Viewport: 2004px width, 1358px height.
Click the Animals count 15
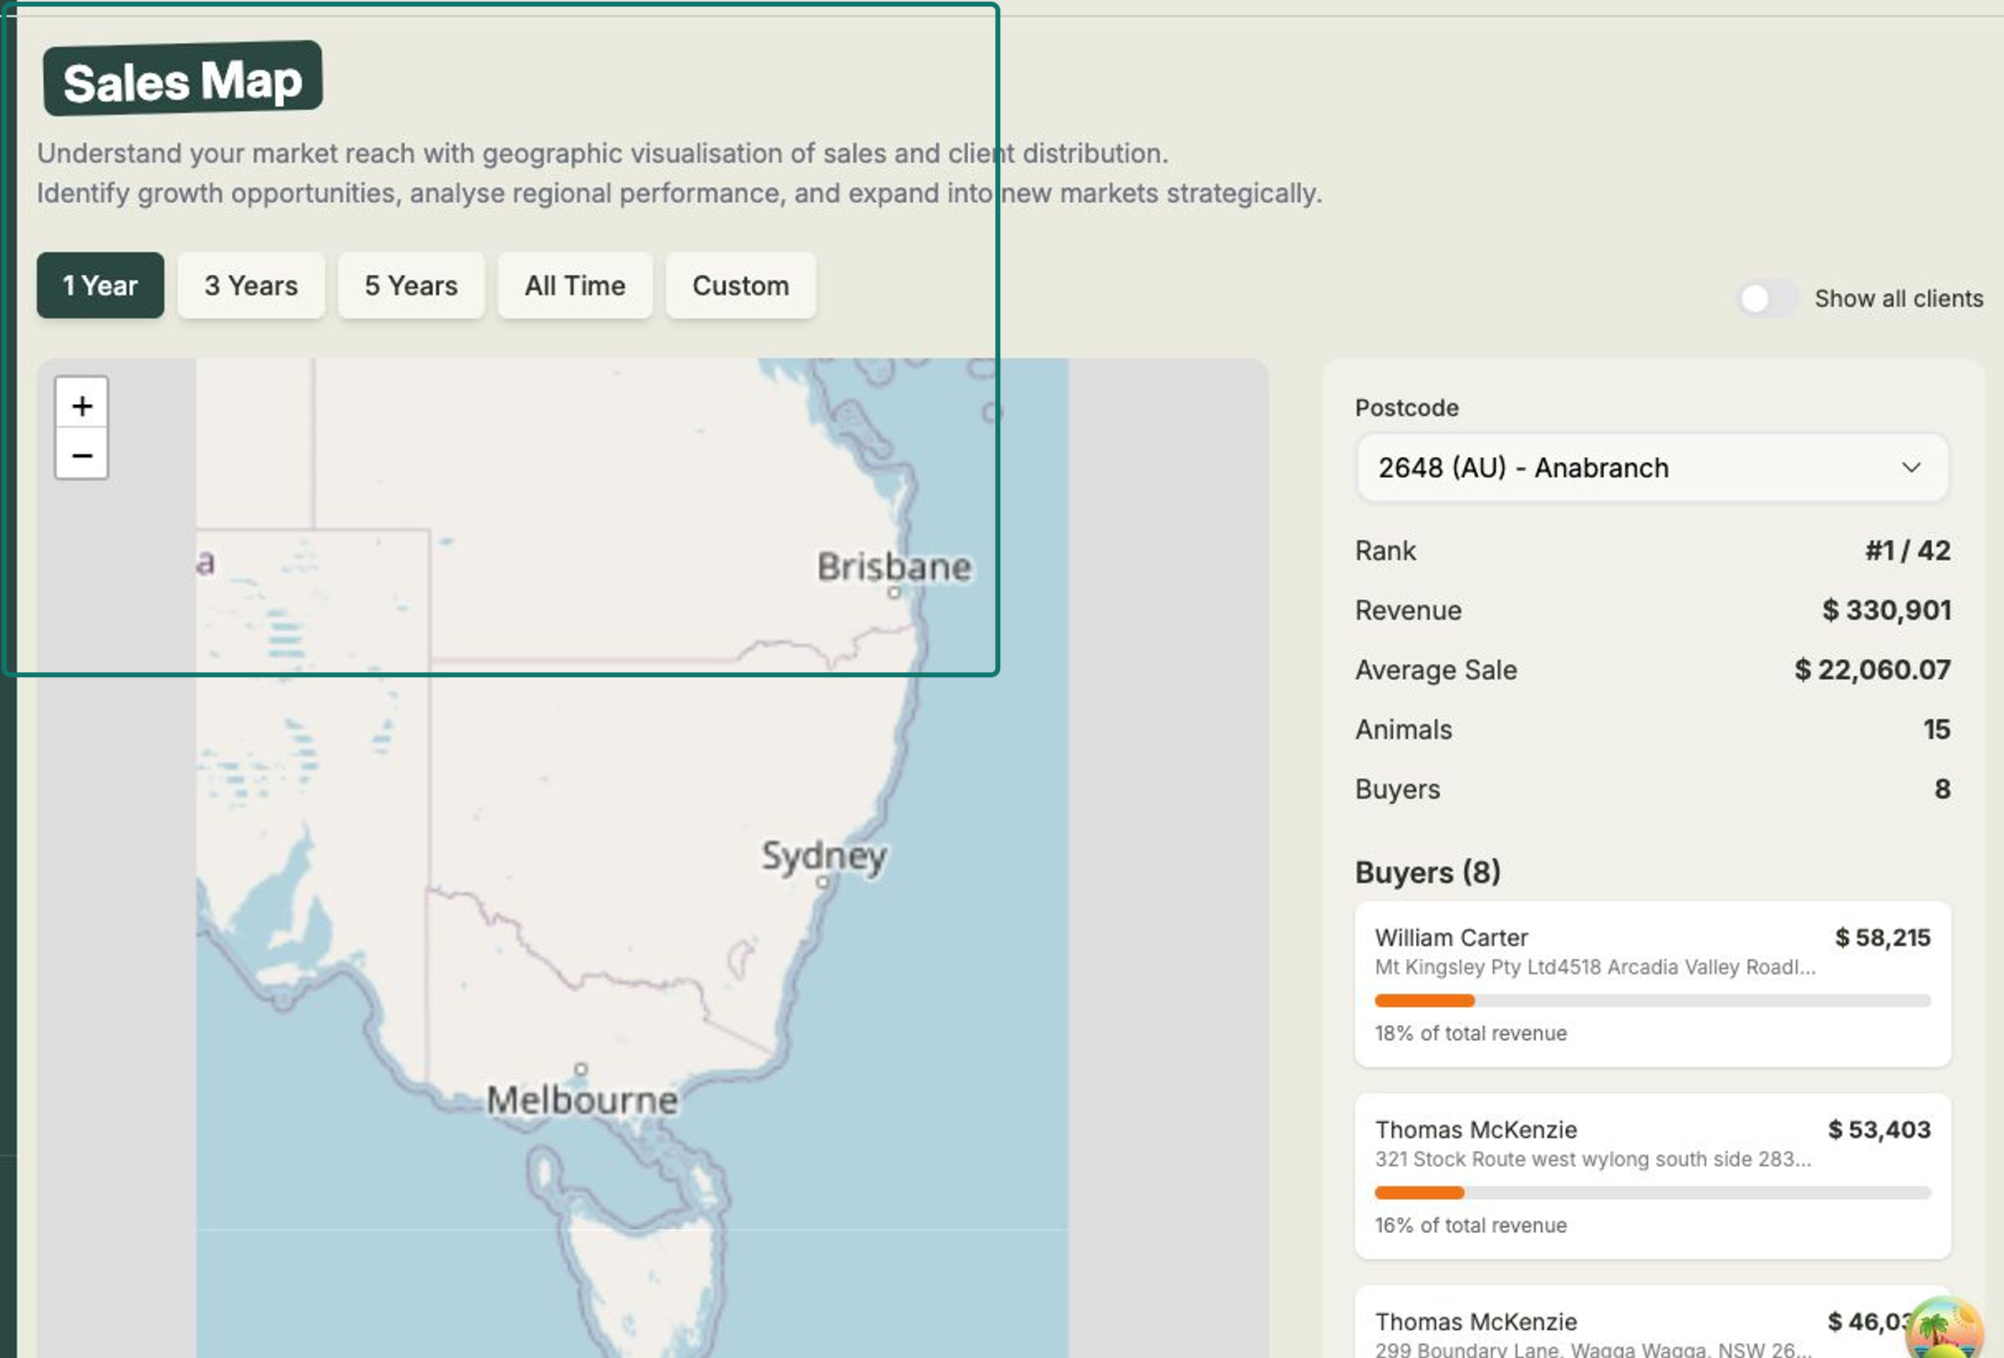(1937, 730)
